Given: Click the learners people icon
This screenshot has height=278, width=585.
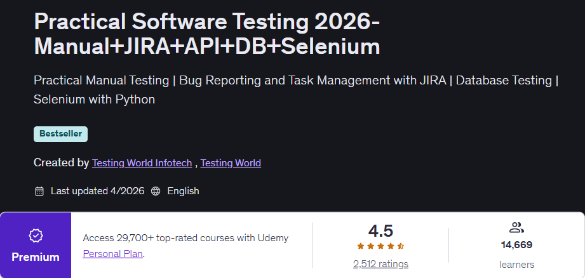Looking at the screenshot, I should (516, 227).
